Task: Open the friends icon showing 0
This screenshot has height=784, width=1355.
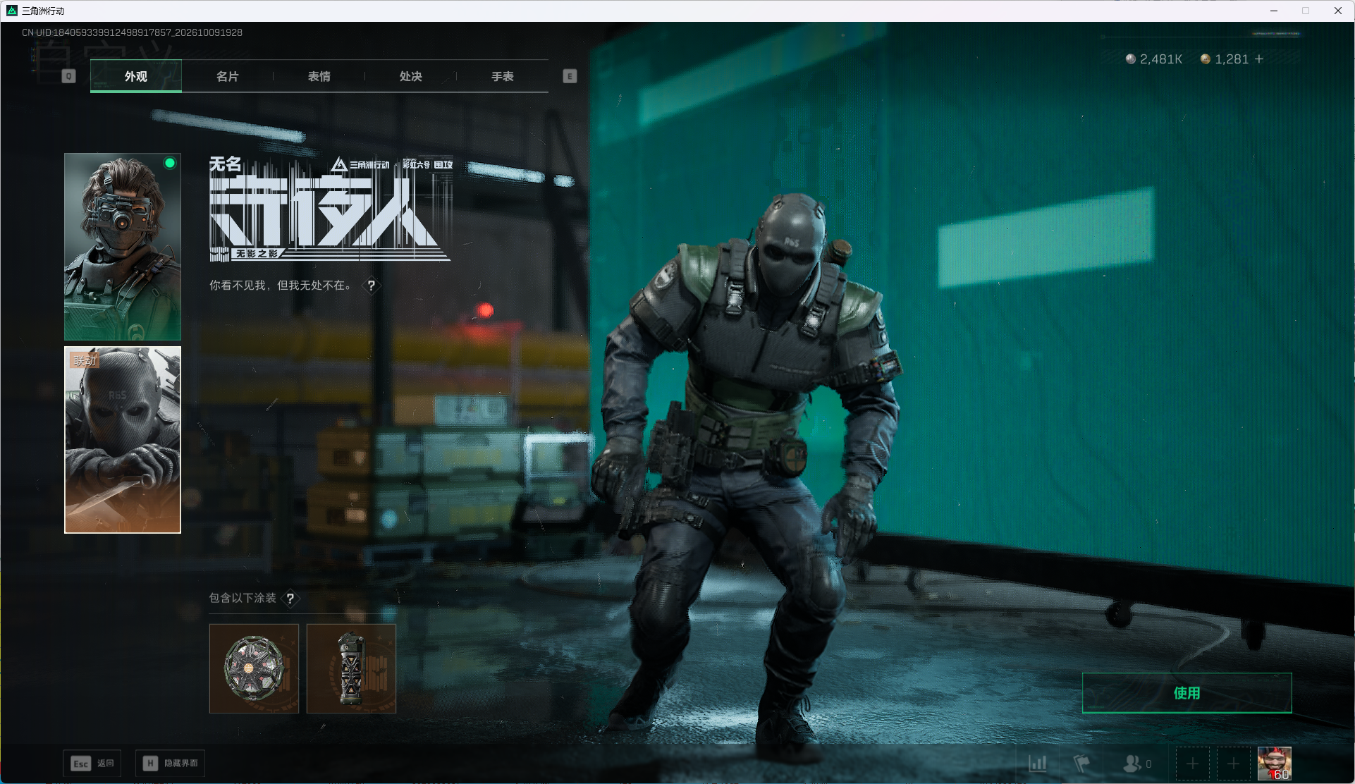Action: [1136, 764]
